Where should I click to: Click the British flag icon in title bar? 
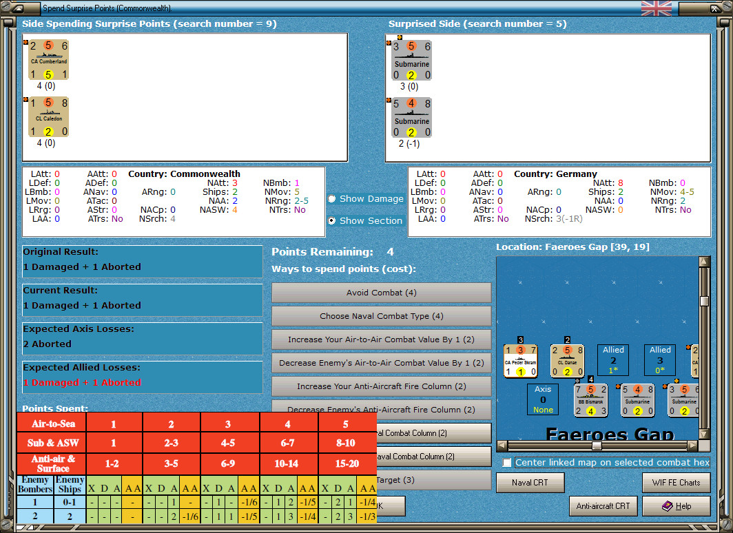657,8
